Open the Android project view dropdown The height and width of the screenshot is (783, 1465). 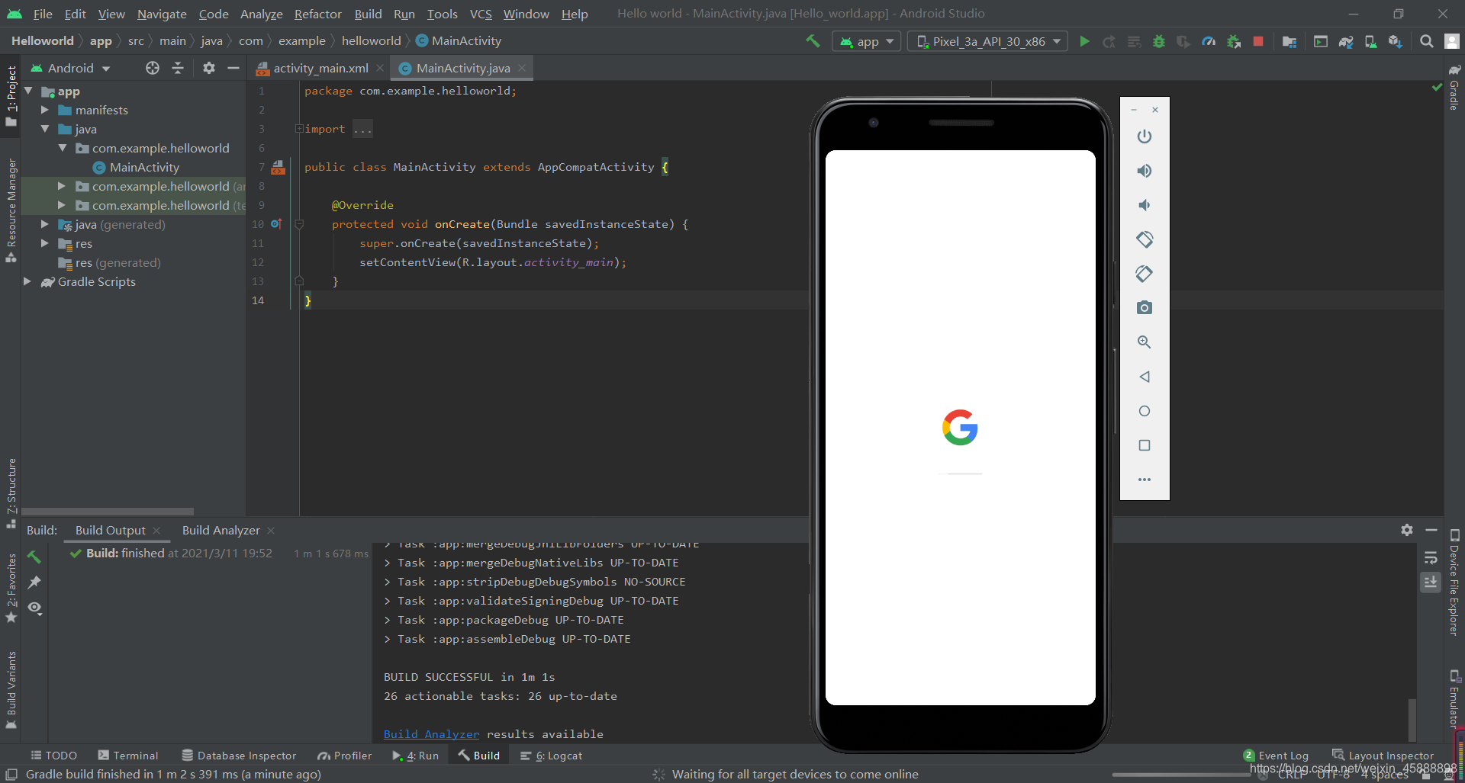click(x=70, y=68)
